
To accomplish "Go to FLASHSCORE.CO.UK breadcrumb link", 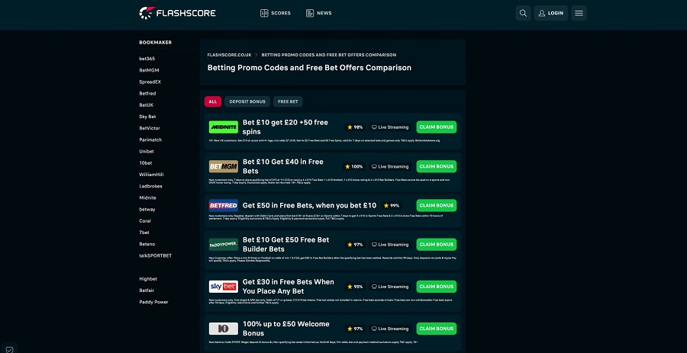I will pyautogui.click(x=229, y=55).
